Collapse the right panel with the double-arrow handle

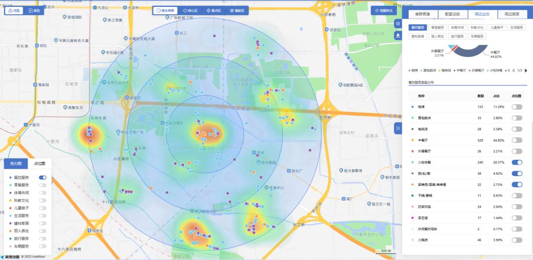point(398,128)
